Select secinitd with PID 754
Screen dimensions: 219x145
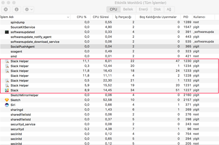click(x=110, y=134)
